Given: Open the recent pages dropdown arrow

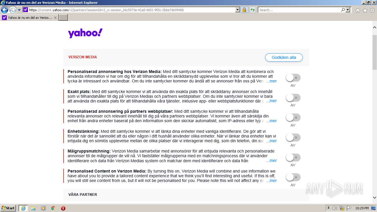Looking at the screenshot, I should point(19,10).
